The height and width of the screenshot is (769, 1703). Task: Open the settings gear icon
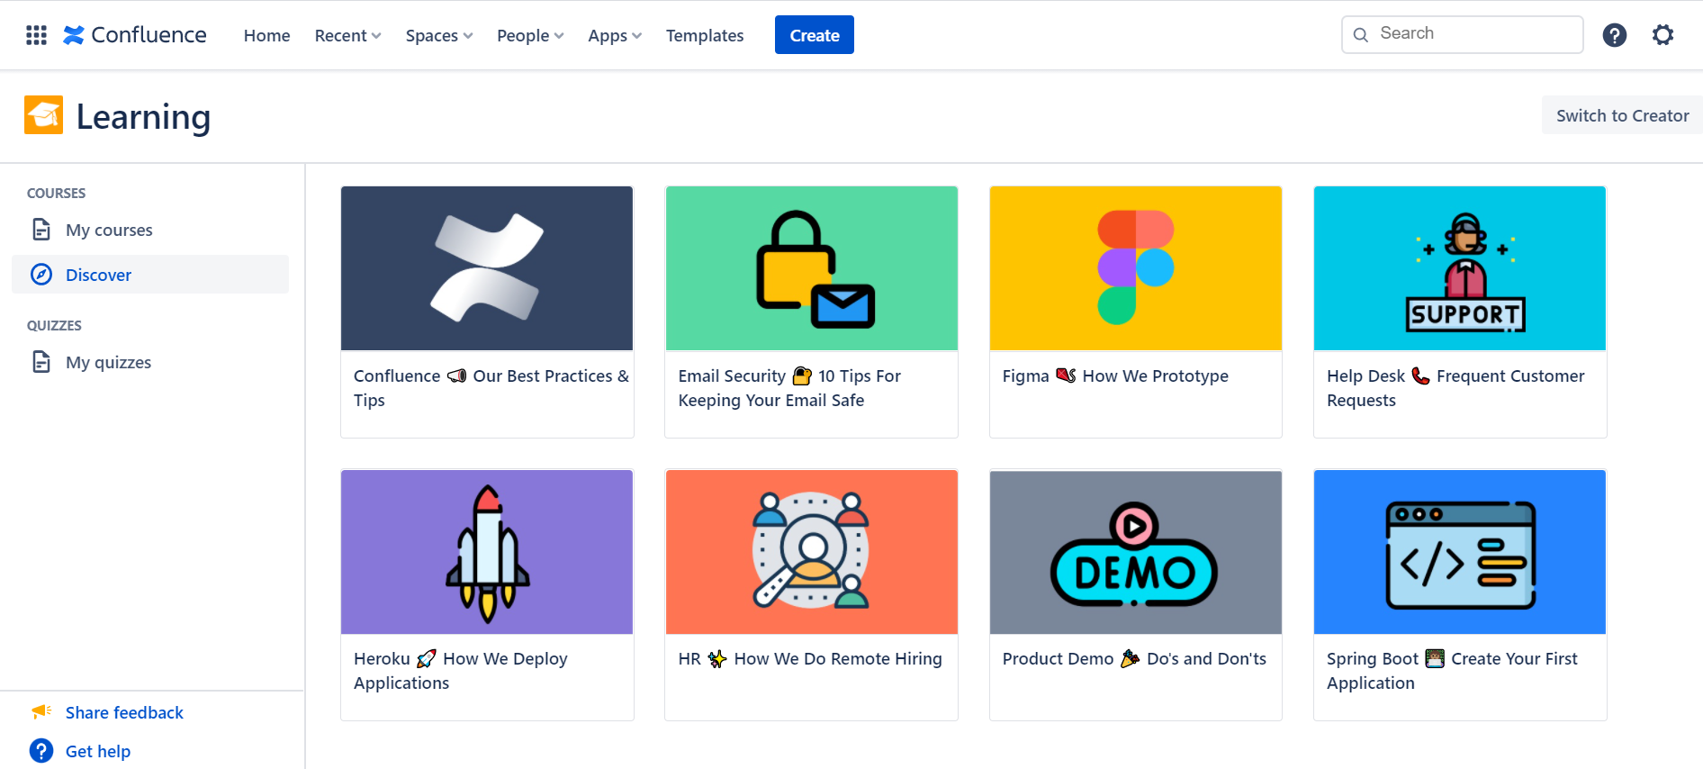coord(1662,35)
